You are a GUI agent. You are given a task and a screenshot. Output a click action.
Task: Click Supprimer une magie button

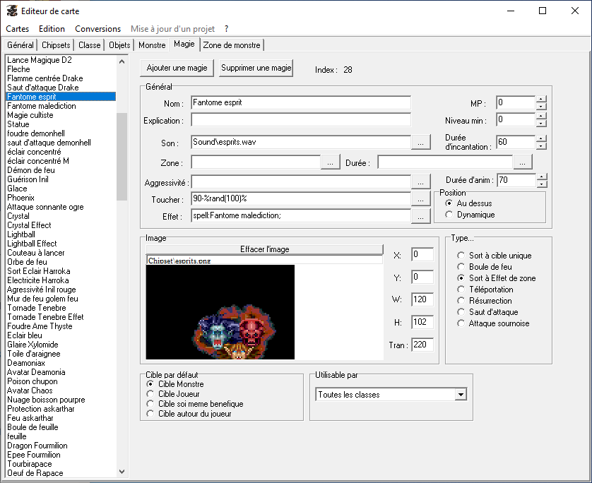tap(256, 68)
